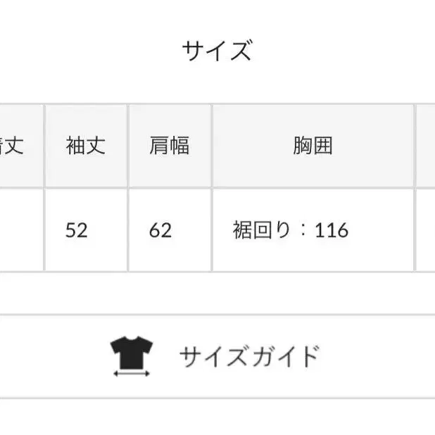Click the width arrow under shirt icon

pos(132,374)
